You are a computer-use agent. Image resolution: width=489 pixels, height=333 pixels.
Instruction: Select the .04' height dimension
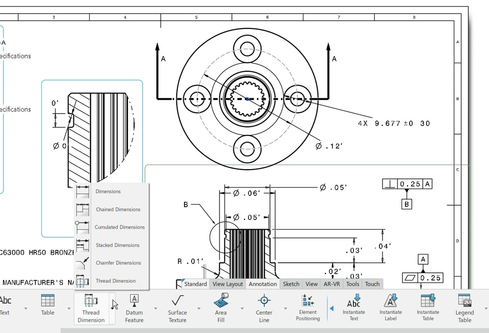click(x=383, y=246)
